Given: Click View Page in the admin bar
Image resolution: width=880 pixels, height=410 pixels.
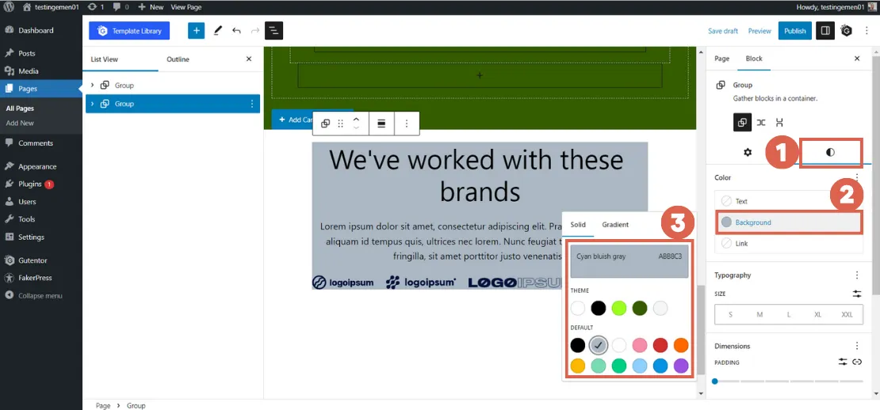Looking at the screenshot, I should pos(186,7).
